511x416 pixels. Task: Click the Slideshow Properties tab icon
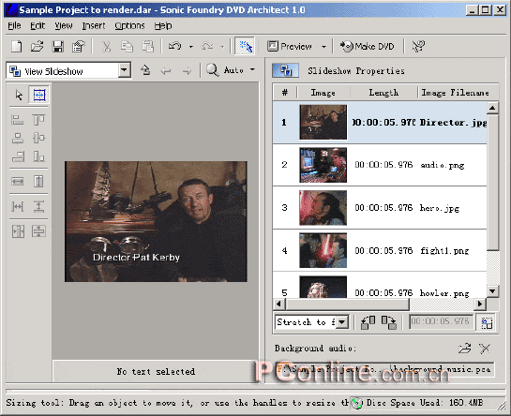[285, 70]
